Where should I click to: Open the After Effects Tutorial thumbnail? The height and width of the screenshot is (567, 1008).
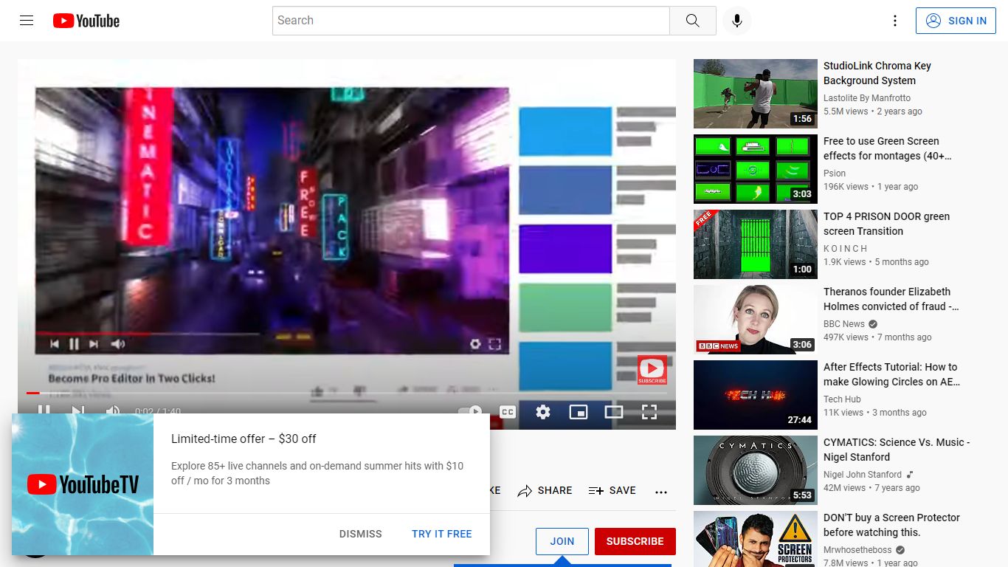click(756, 395)
